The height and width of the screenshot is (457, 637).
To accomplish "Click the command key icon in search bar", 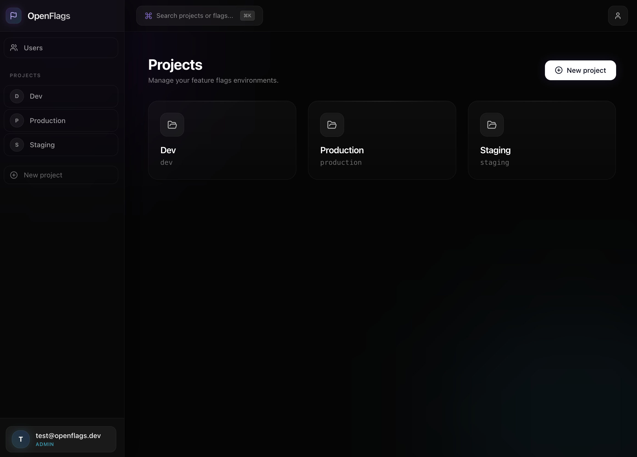I will pos(148,16).
